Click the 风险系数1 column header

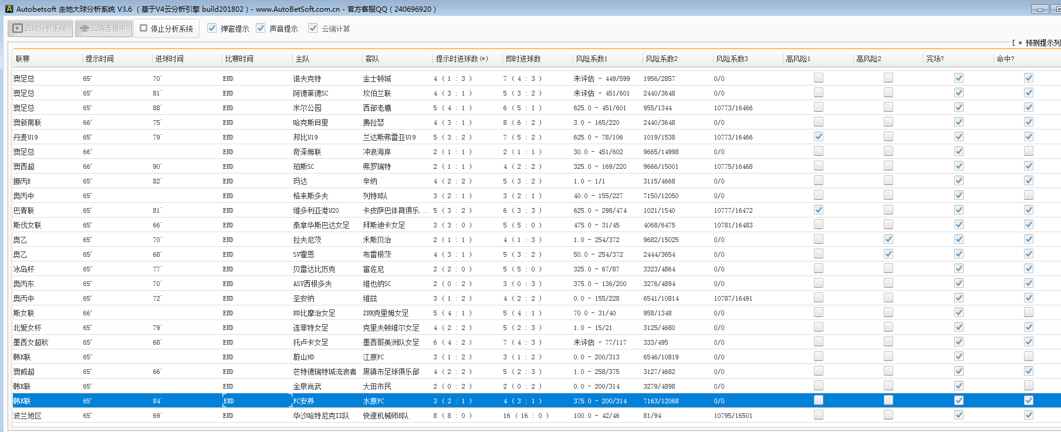pos(592,59)
